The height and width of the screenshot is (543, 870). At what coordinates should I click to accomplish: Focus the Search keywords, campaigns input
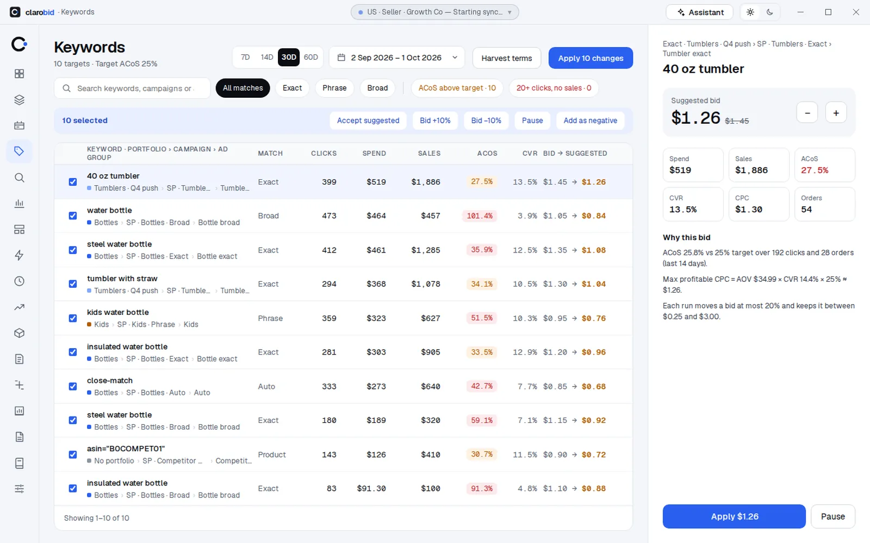(132, 88)
